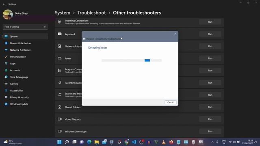The height and width of the screenshot is (146, 260).
Task: Open the Wi-Fi network tray icon
Action: coord(230,142)
